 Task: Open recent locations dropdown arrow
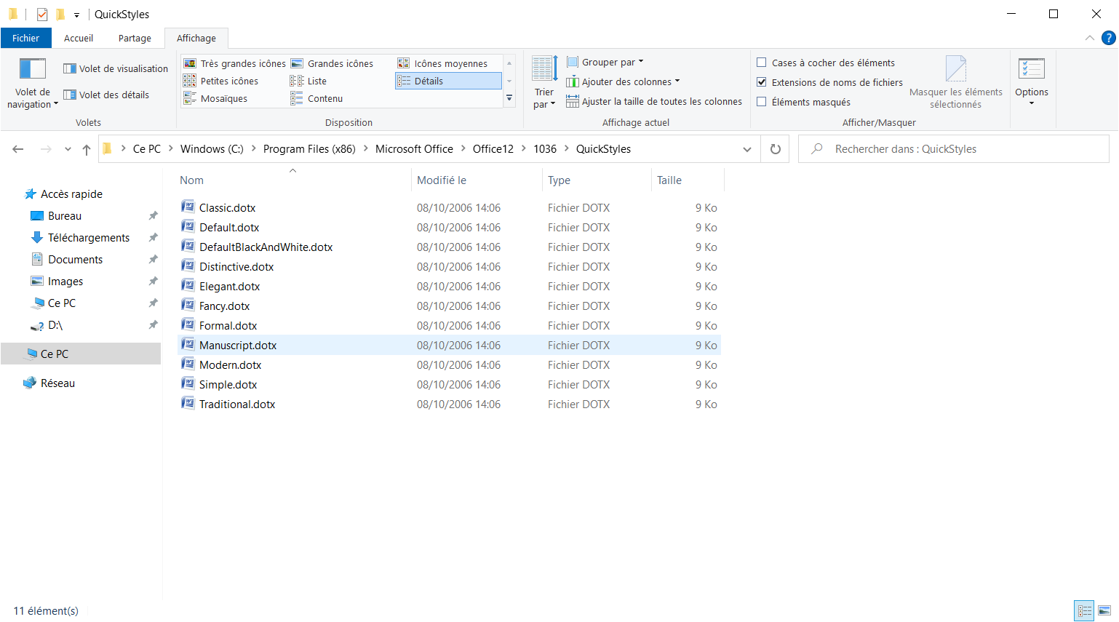click(x=68, y=149)
